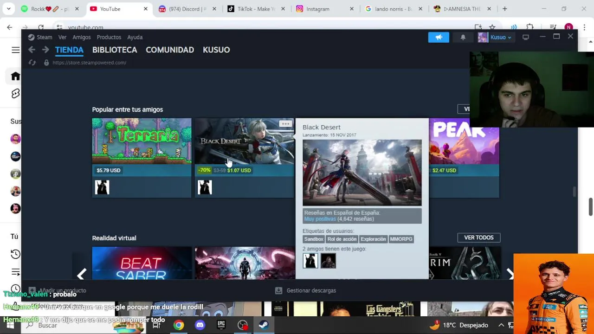Click first friend avatar in Black Desert tooltip
594x334 pixels.
pos(310,261)
